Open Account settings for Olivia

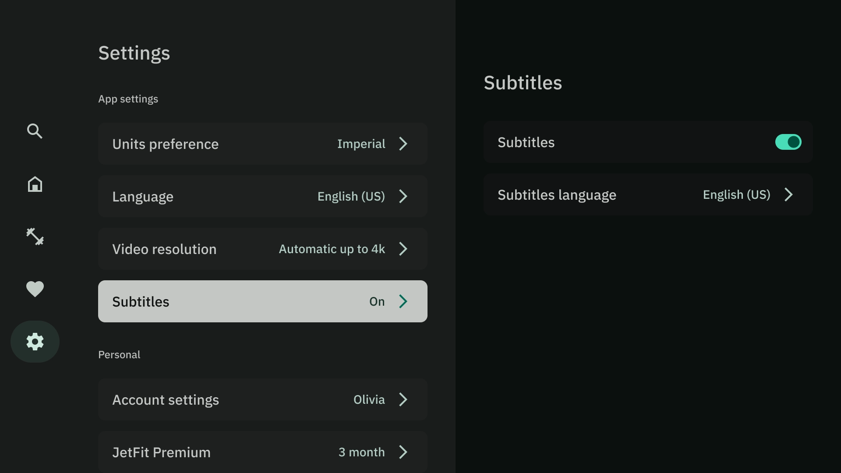262,399
